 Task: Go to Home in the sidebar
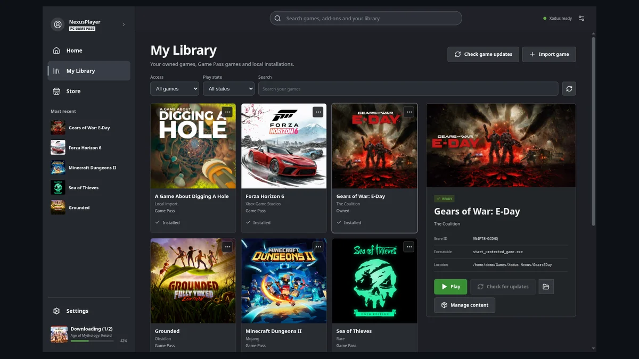click(x=89, y=51)
